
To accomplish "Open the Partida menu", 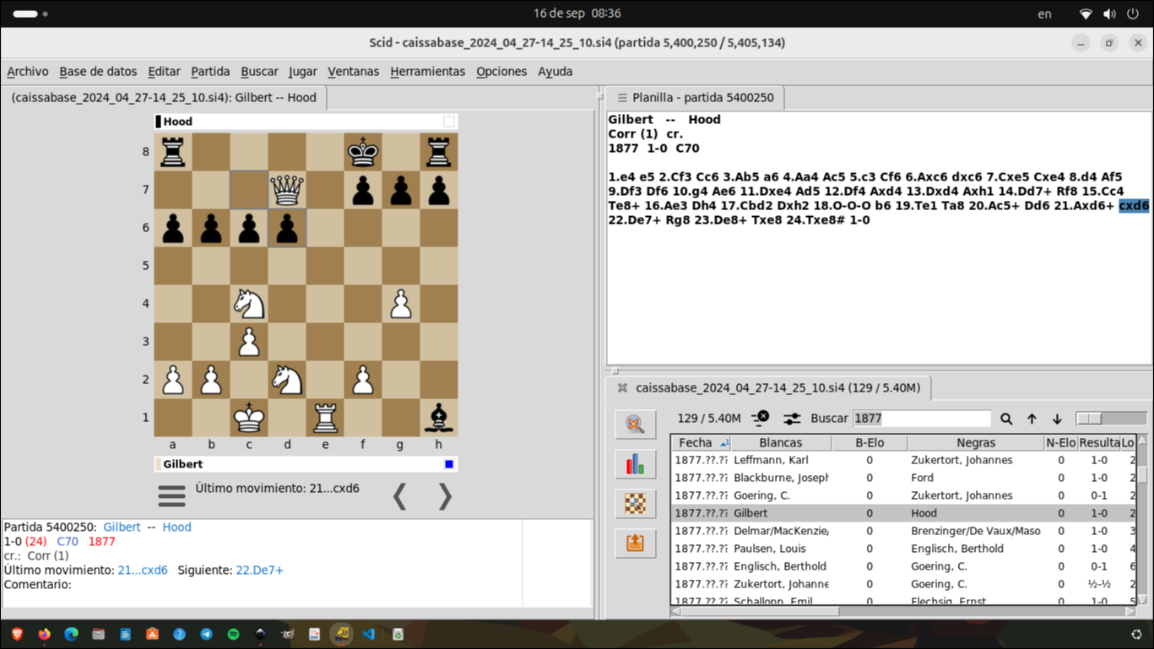I will coord(210,72).
